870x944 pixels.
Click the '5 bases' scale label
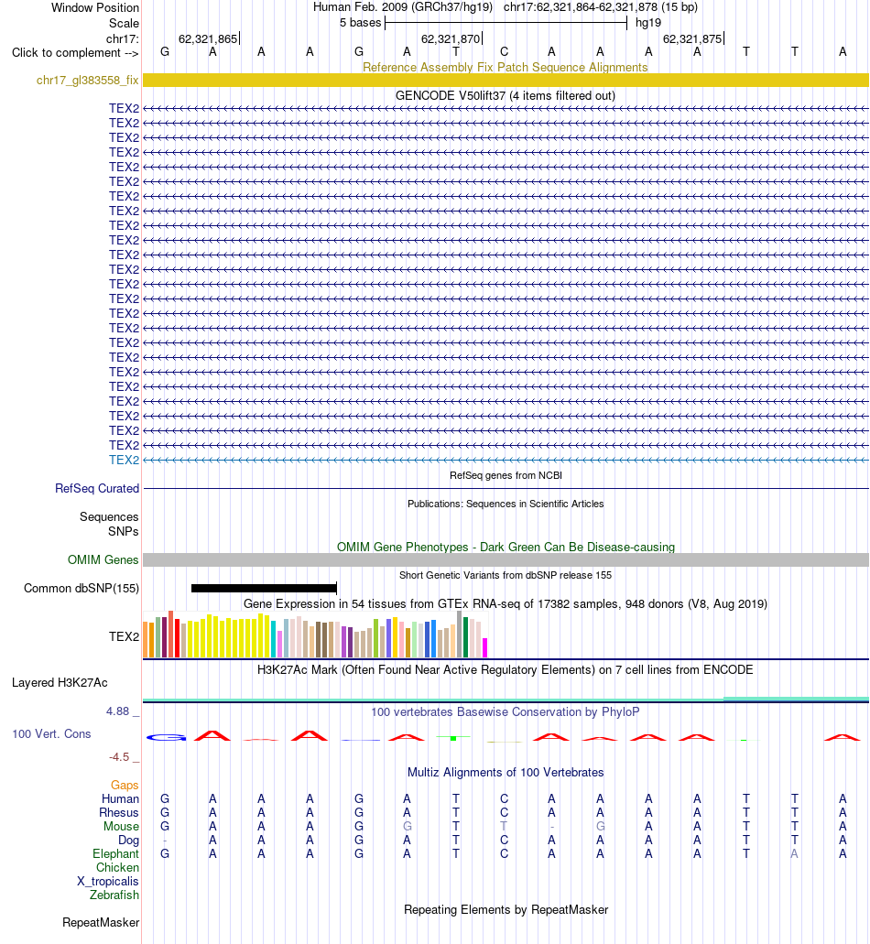360,23
